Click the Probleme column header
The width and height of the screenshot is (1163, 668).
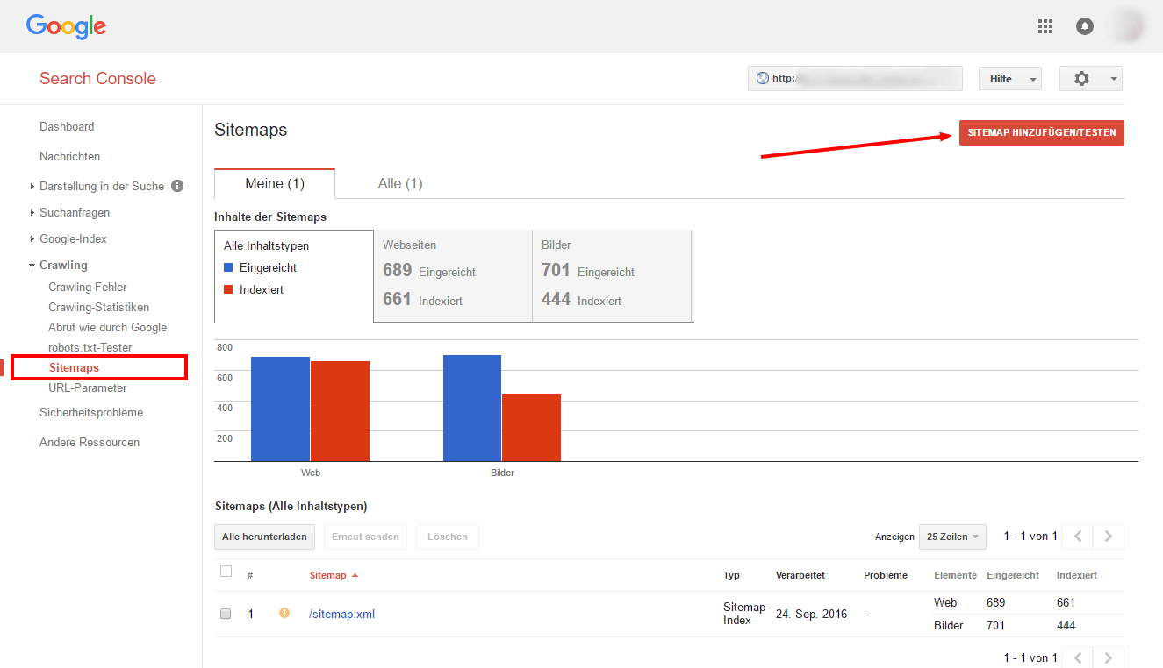(886, 575)
